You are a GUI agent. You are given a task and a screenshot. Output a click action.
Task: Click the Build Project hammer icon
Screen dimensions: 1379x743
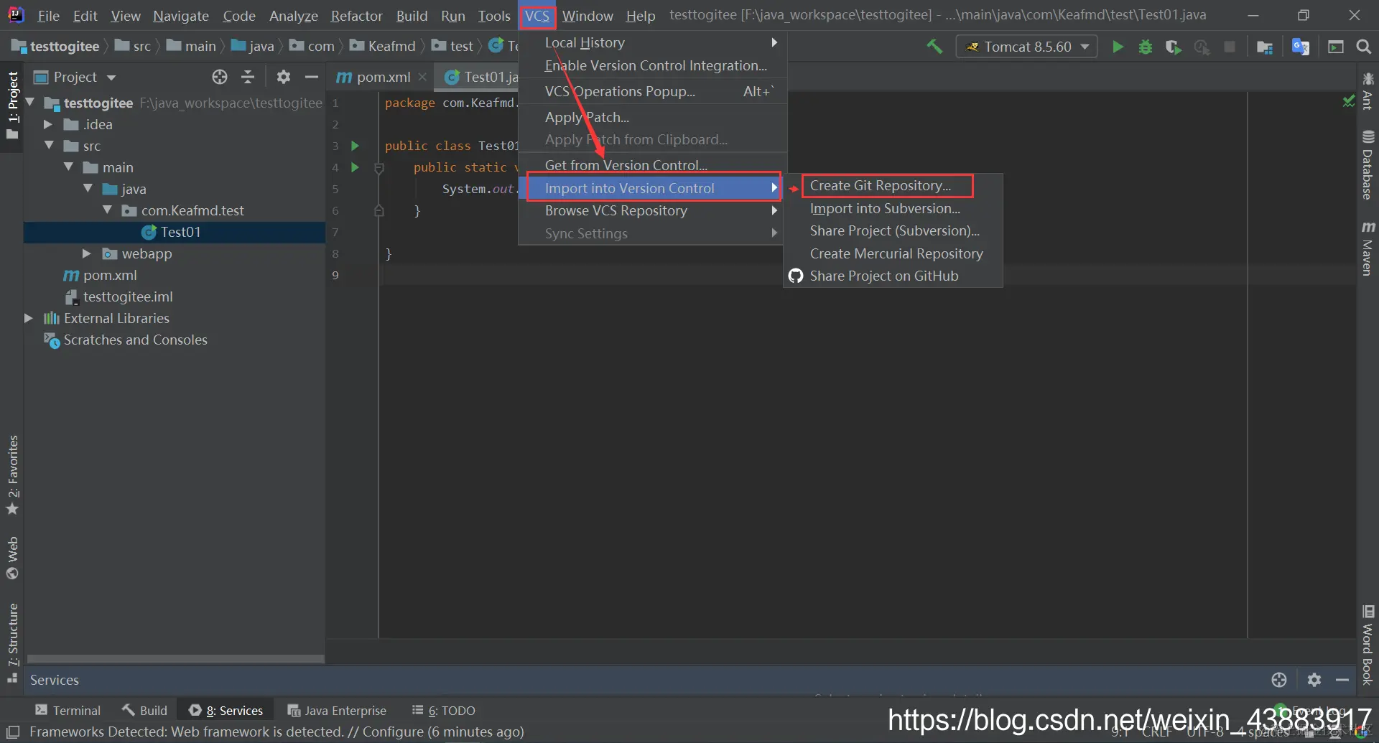pyautogui.click(x=934, y=47)
